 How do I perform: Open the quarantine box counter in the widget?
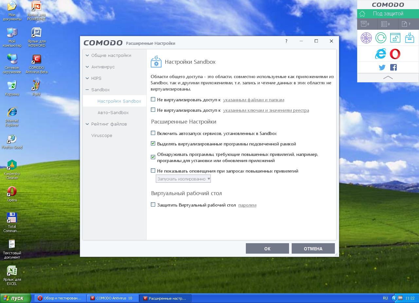coord(365,24)
